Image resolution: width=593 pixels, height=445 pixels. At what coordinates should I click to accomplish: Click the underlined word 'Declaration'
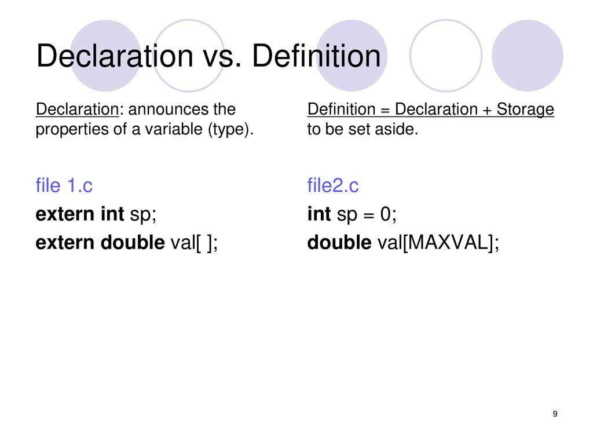point(78,110)
